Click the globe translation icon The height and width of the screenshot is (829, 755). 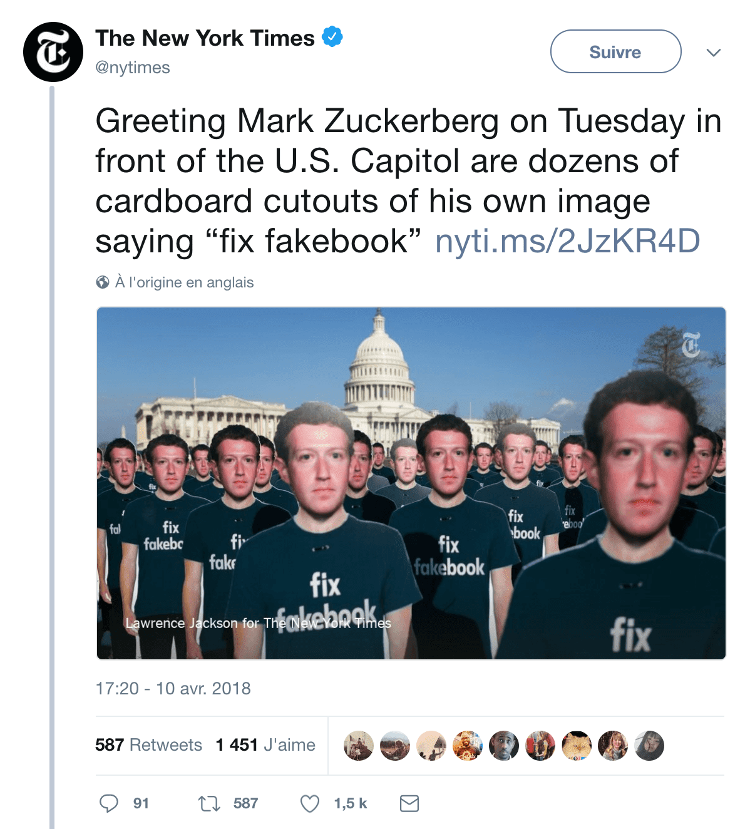pyautogui.click(x=103, y=282)
